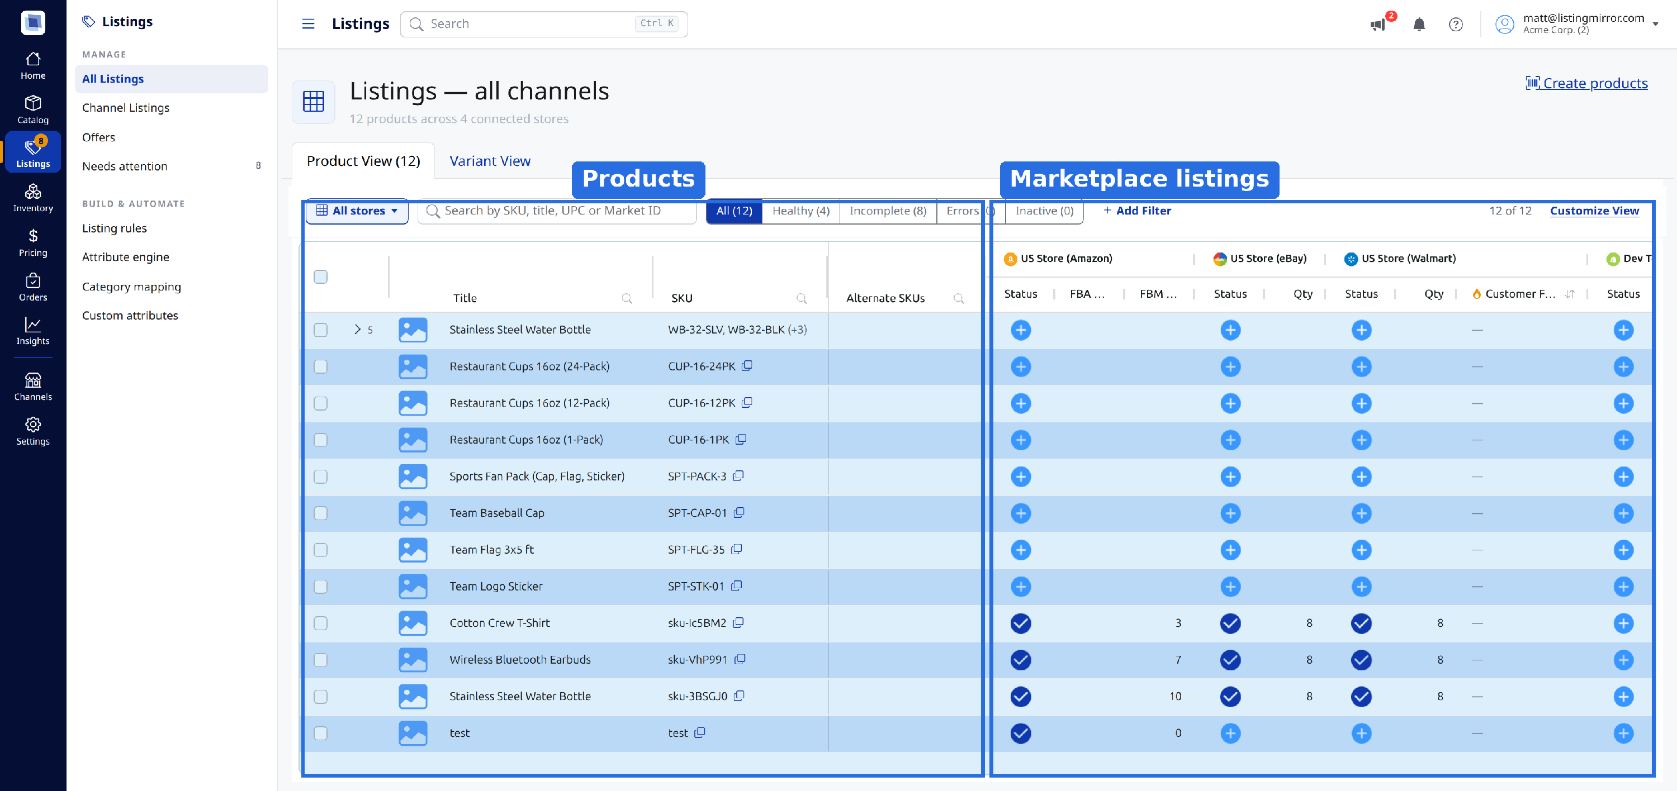Copy SKU CUP-16-24PK with copy icon
Image resolution: width=1677 pixels, height=791 pixels.
747,365
